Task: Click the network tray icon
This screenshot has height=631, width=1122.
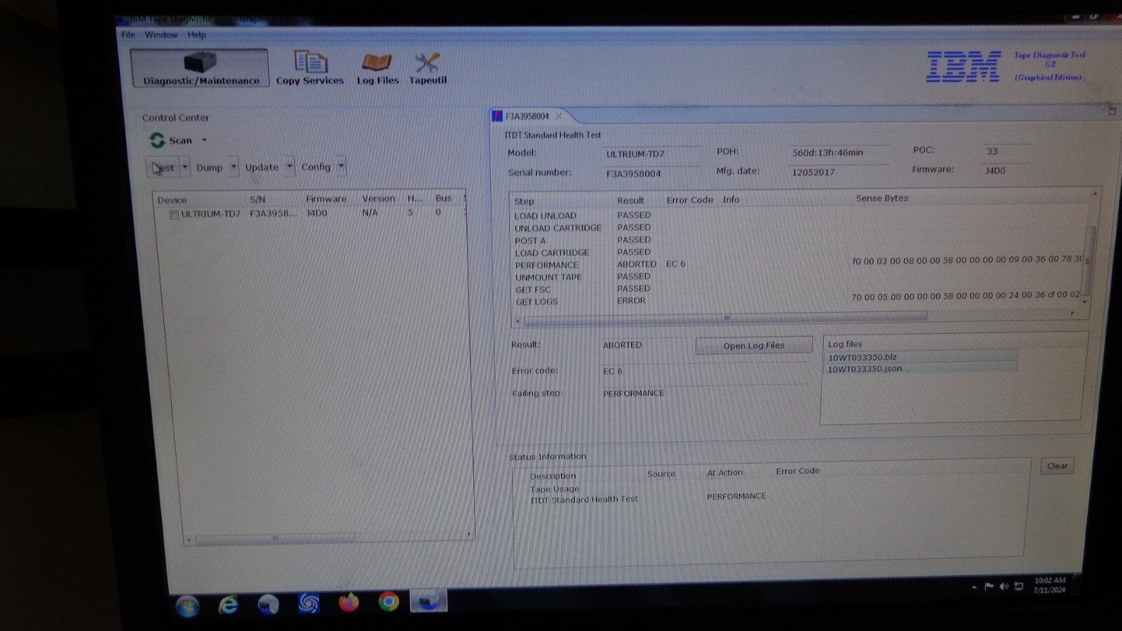Action: [1019, 586]
